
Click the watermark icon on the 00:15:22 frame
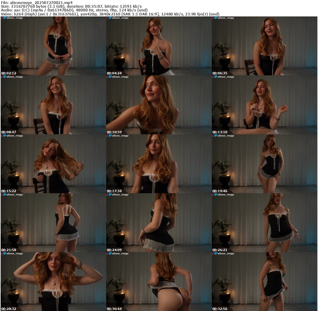pyautogui.click(x=4, y=136)
